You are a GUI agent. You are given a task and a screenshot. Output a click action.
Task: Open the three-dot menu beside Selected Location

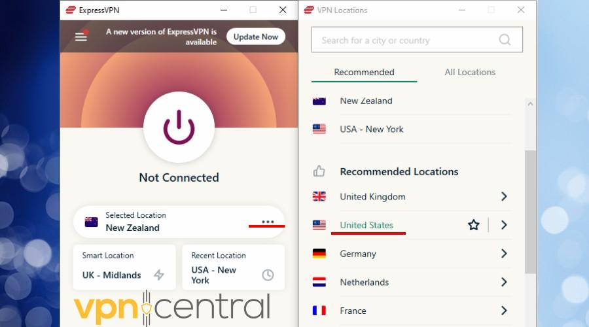pos(268,222)
